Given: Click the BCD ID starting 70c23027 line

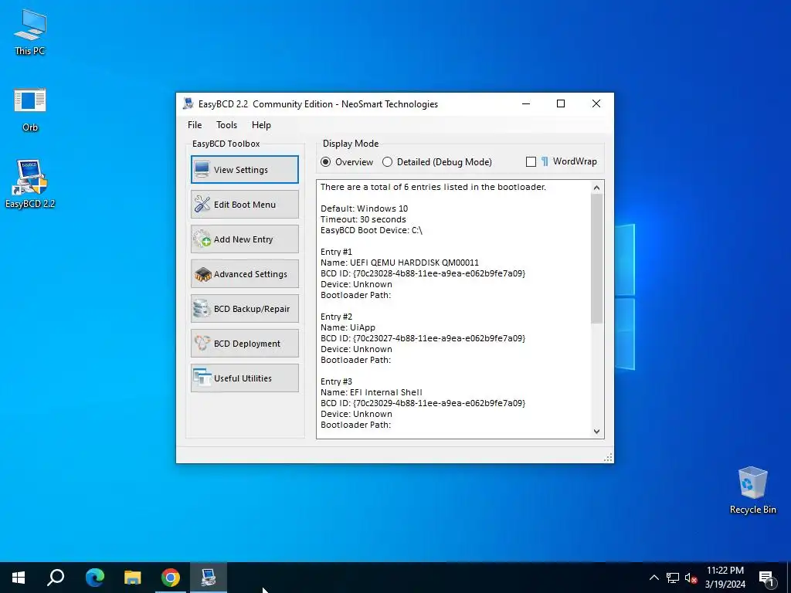Looking at the screenshot, I should click(423, 338).
